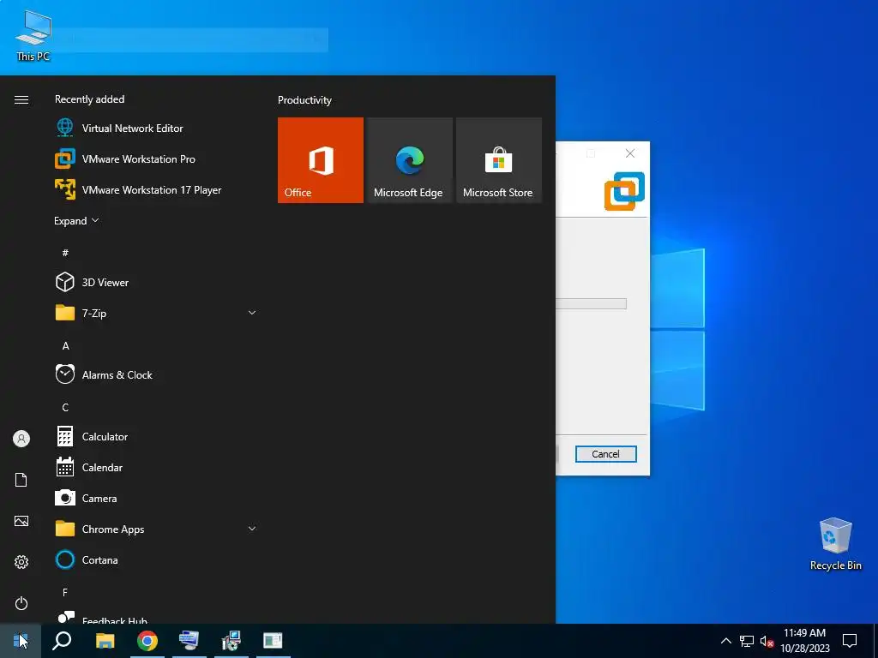Open the Office tile

[321, 160]
